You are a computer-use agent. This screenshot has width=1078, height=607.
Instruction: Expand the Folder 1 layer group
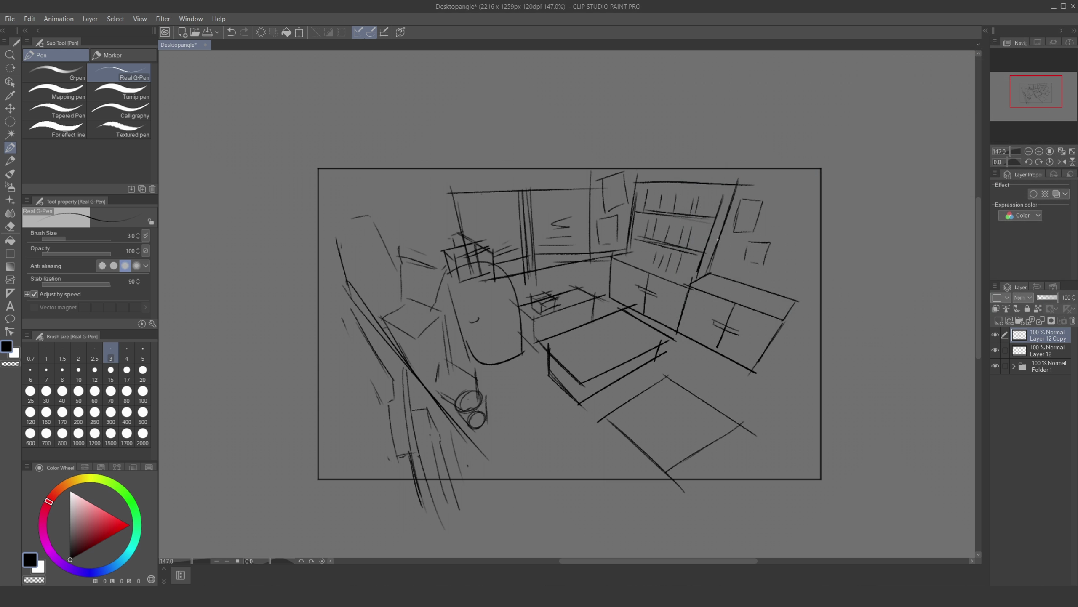click(x=1014, y=366)
